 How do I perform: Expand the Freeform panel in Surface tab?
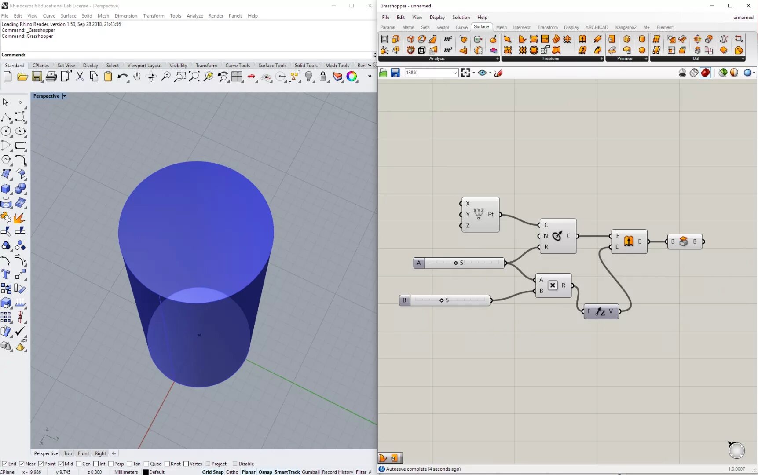click(x=601, y=58)
